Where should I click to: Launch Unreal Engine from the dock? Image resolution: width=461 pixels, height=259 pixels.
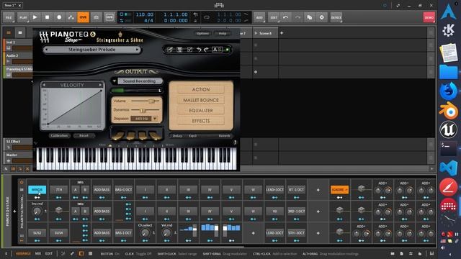(x=449, y=129)
